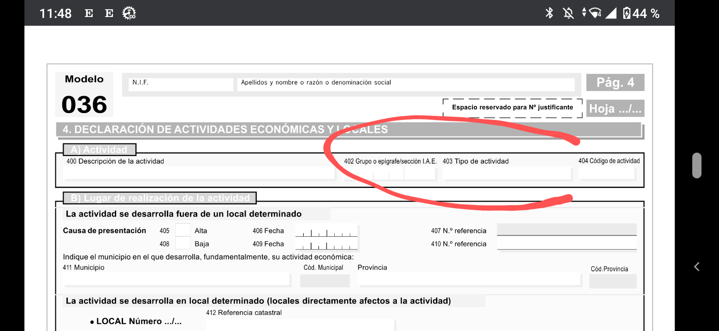This screenshot has height=331, width=719.
Task: Select the 400 Descripción de la actividad field
Action: 198,173
